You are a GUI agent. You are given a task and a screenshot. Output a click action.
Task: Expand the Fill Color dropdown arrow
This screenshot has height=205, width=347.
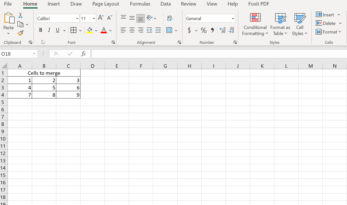point(96,30)
